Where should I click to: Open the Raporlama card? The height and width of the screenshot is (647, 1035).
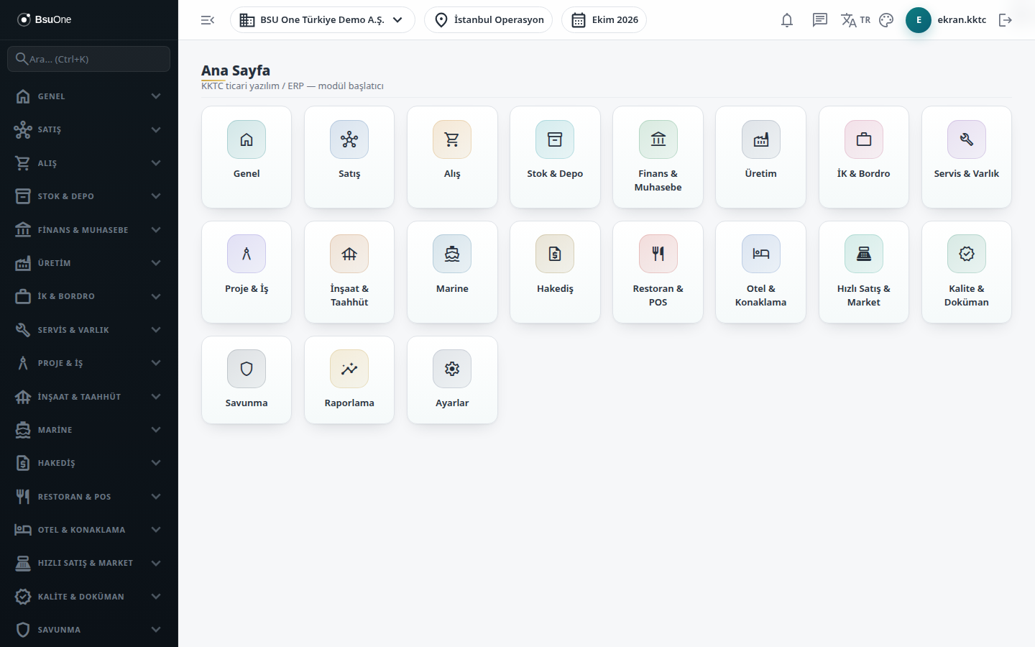pos(349,380)
